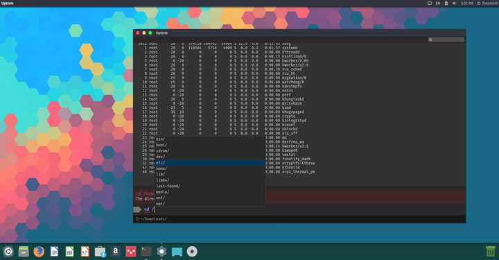Open the Ubuntu launcher icon in the dock
The width and height of the screenshot is (499, 260).
point(8,252)
